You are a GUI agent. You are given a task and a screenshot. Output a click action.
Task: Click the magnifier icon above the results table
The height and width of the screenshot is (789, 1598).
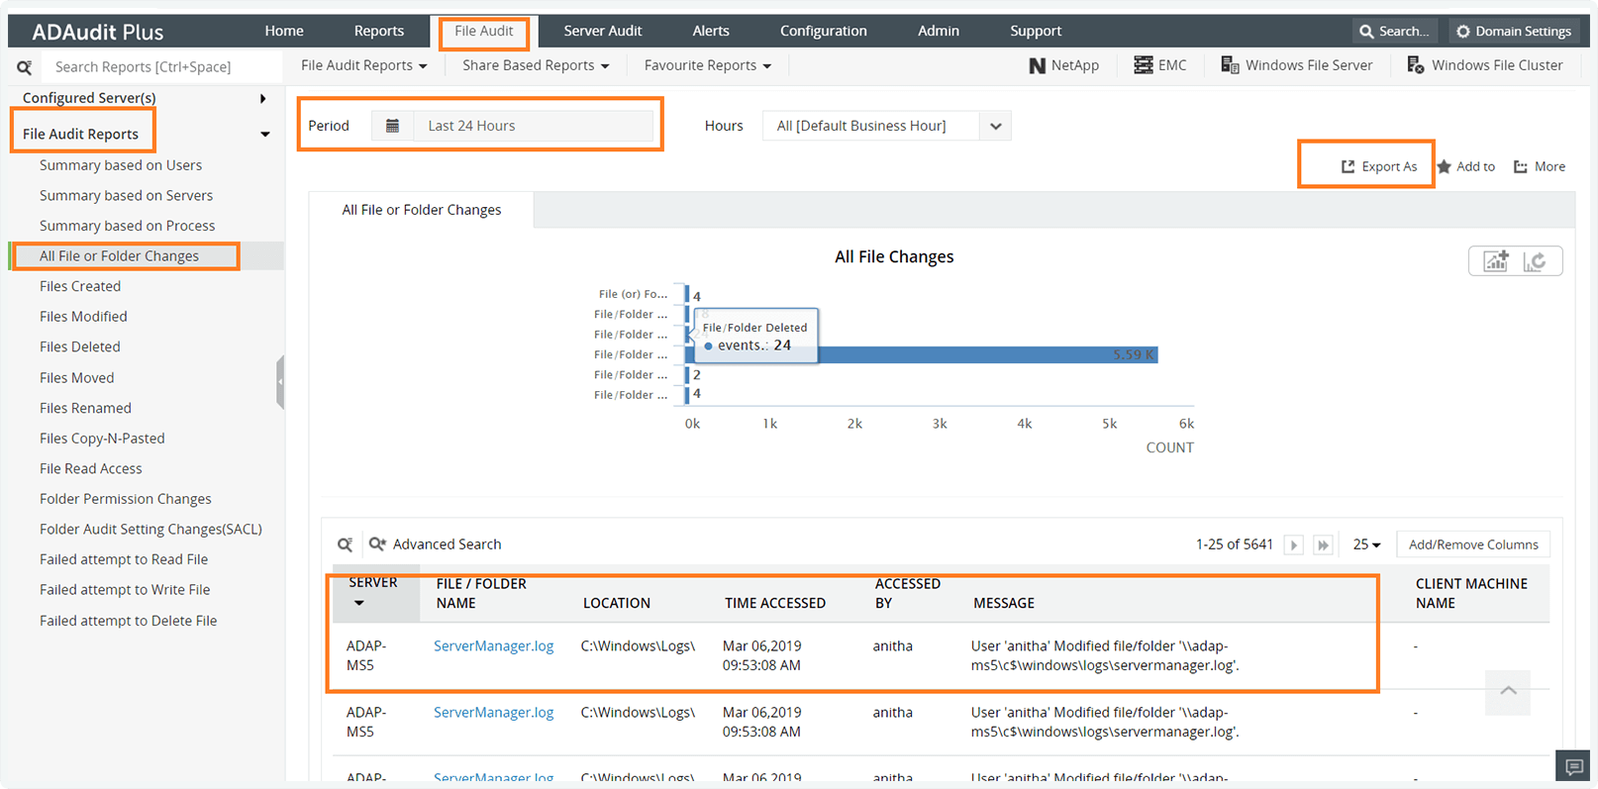[x=345, y=544]
